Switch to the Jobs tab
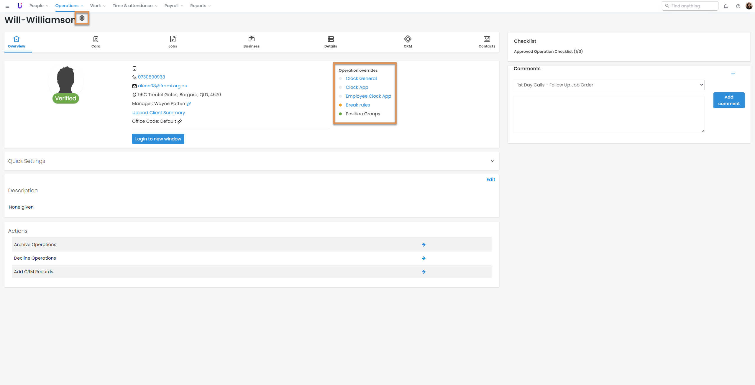The width and height of the screenshot is (755, 385). 173,42
